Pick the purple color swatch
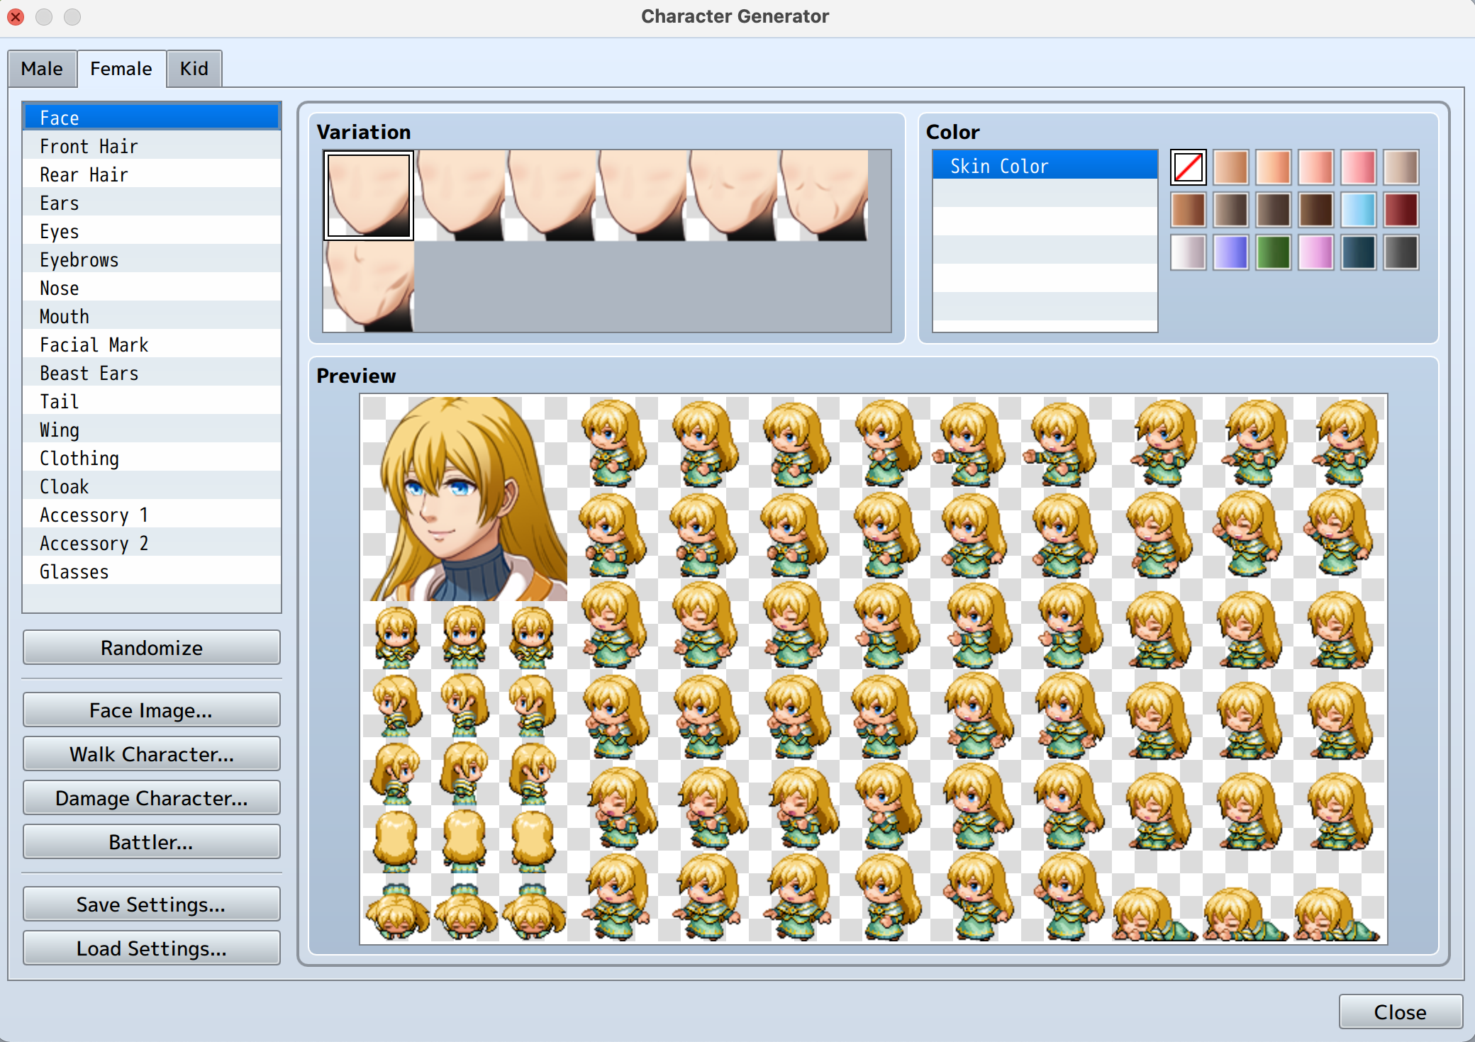Image resolution: width=1475 pixels, height=1042 pixels. [x=1230, y=253]
